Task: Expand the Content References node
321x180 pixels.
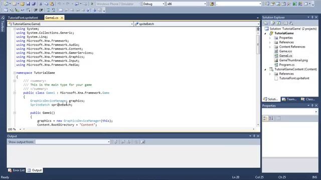Action: point(270,46)
